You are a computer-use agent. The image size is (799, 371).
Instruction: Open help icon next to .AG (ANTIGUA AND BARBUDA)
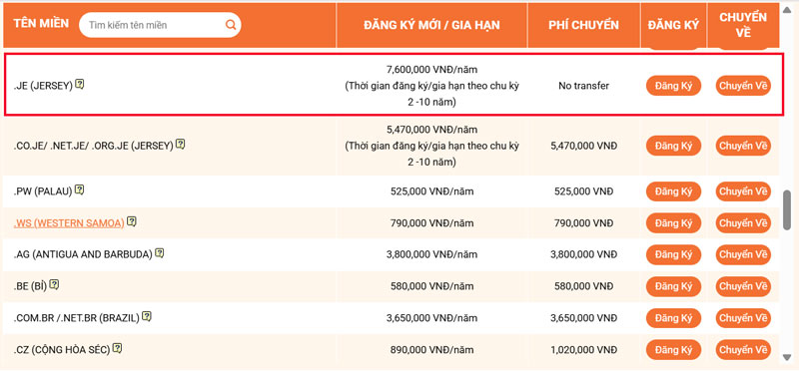[x=160, y=253]
